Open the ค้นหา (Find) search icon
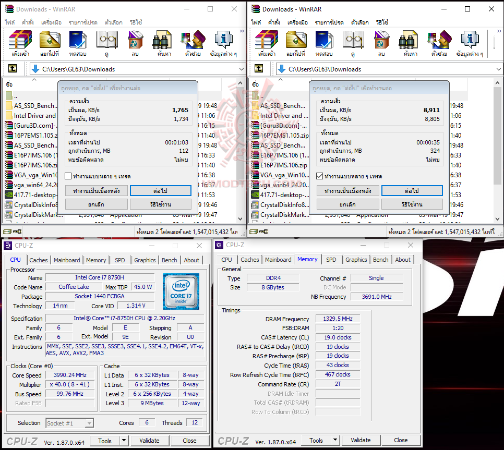The height and width of the screenshot is (450, 504). [x=162, y=42]
